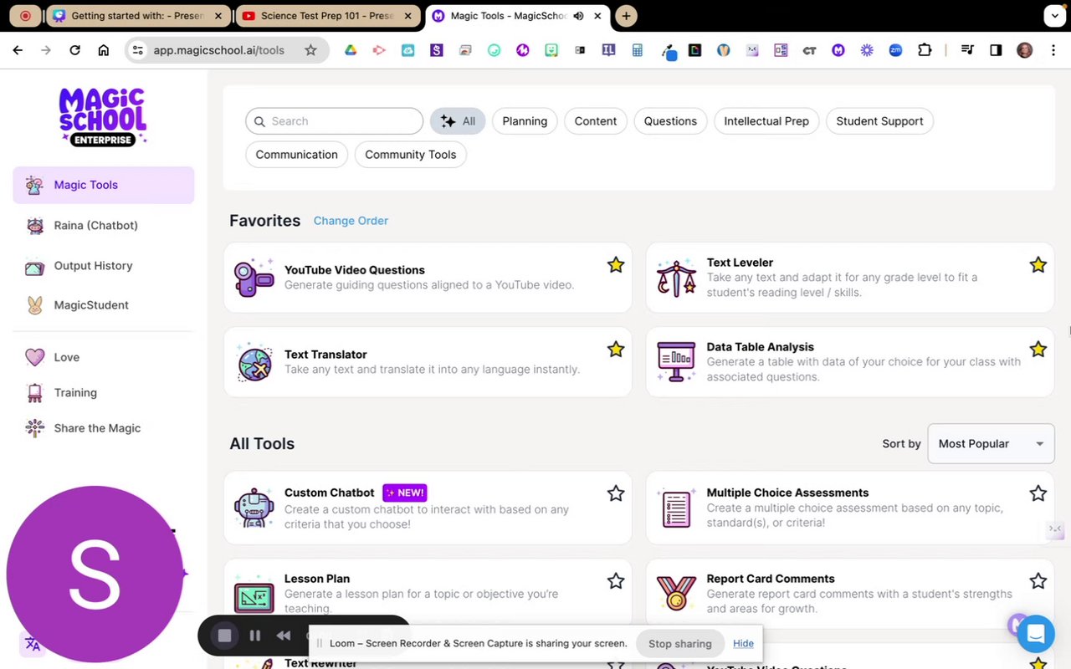Click the Text Leveler scales icon

pos(676,278)
